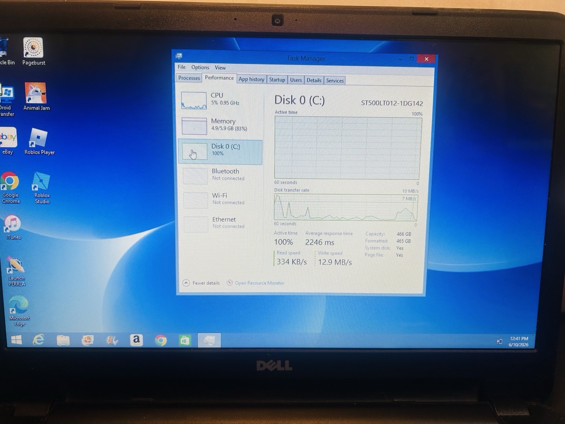Open the paintbrush app icon on the taskbar

coord(112,340)
